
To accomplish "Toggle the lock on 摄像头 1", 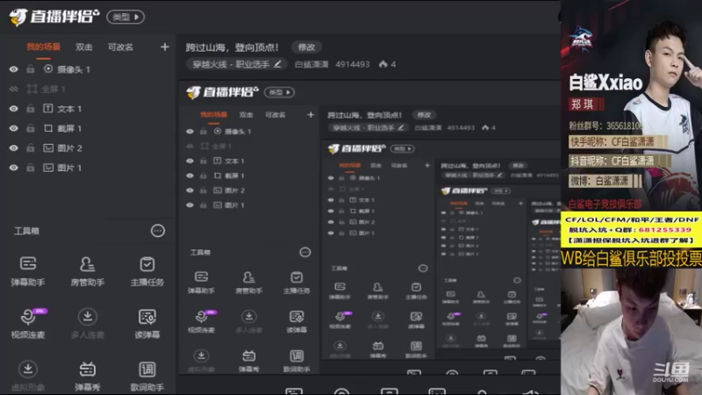I will 31,69.
